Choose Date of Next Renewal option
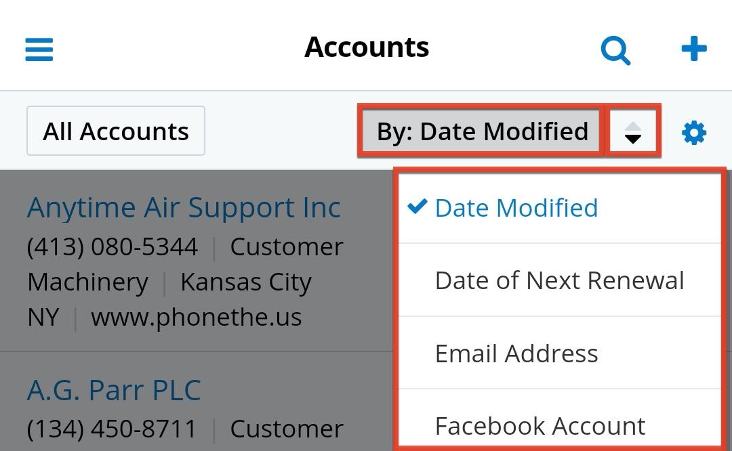This screenshot has height=451, width=732. click(559, 280)
